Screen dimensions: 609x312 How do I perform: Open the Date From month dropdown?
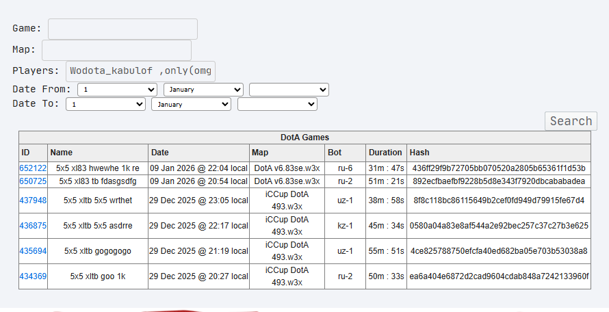coord(203,90)
